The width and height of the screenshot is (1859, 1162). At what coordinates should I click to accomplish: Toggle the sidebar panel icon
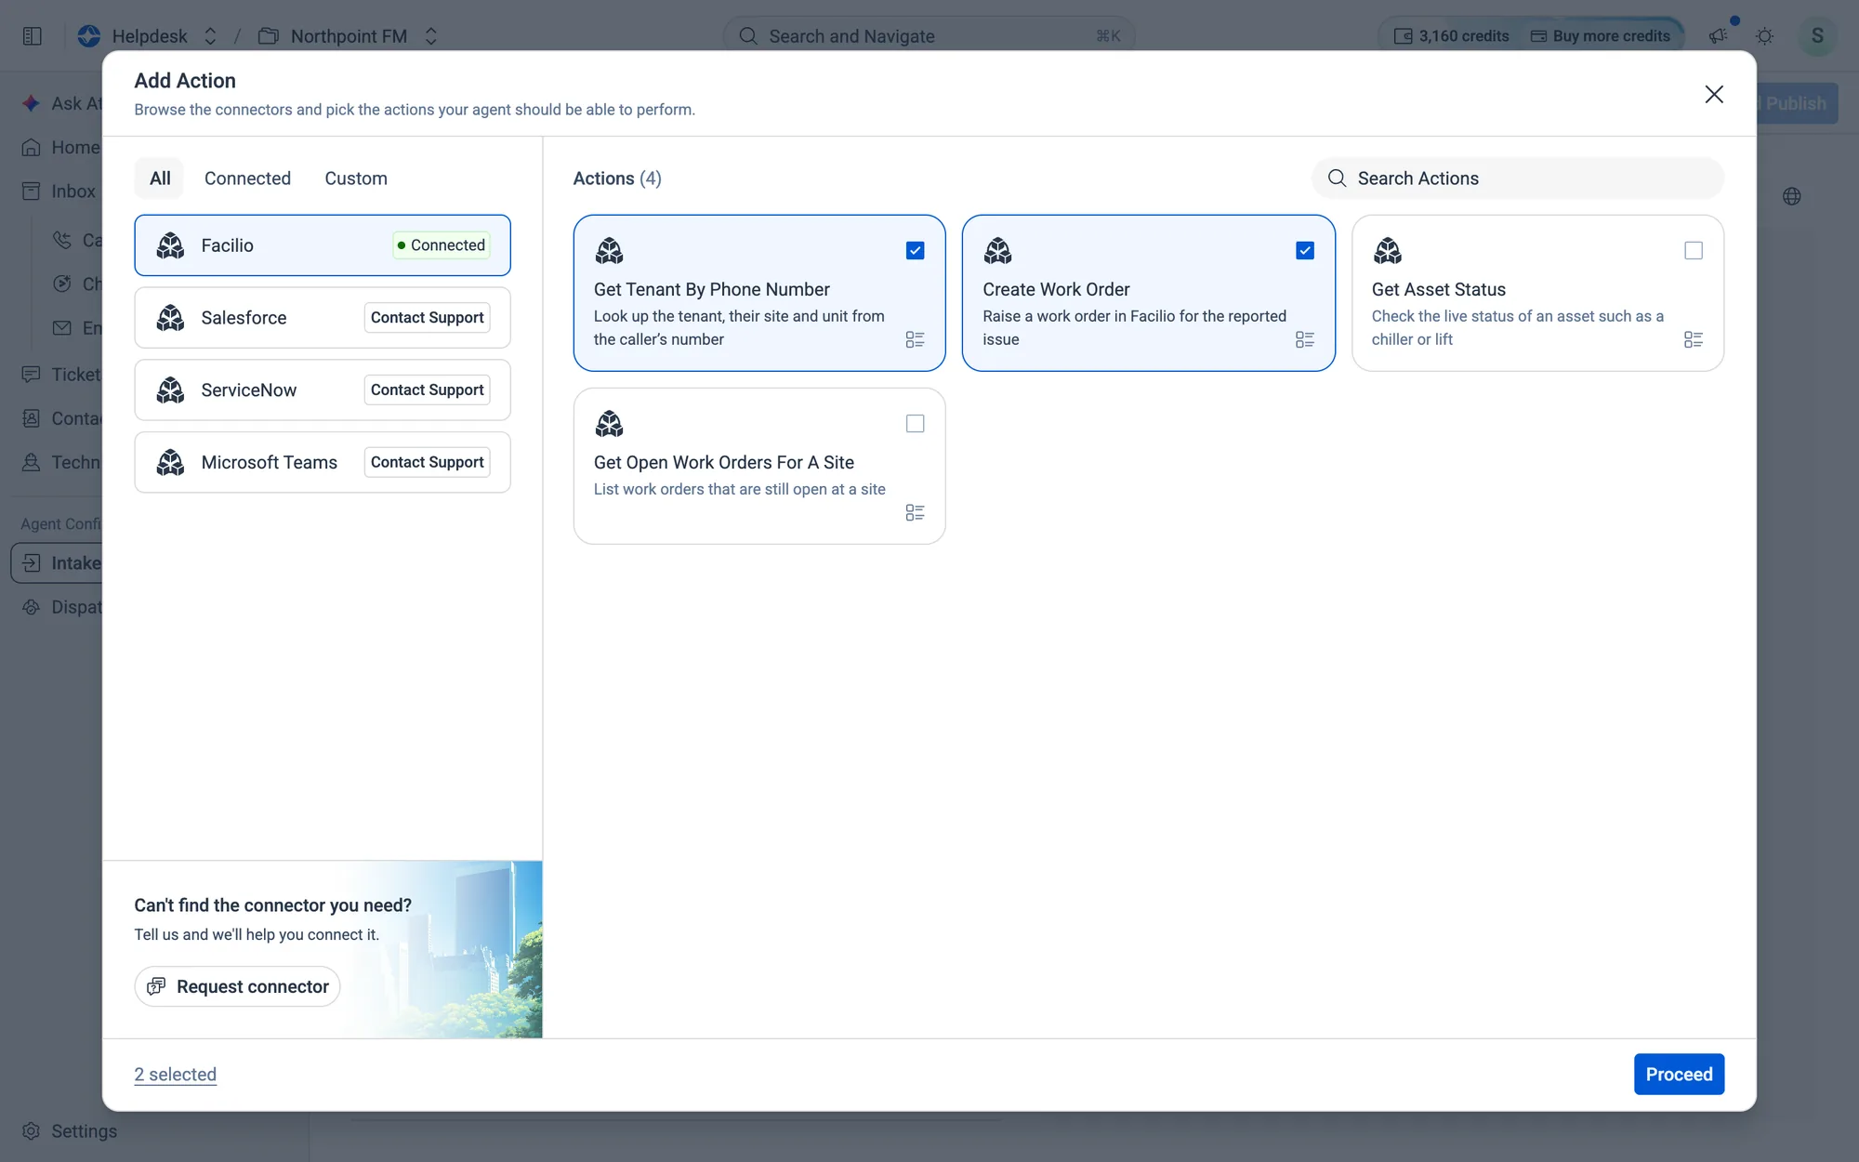tap(33, 36)
